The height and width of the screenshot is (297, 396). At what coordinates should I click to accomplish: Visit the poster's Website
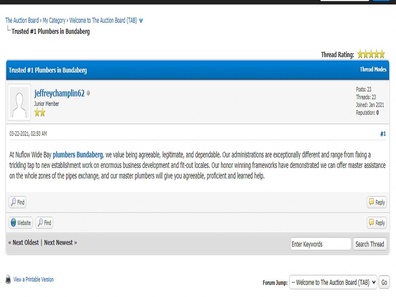click(x=21, y=223)
